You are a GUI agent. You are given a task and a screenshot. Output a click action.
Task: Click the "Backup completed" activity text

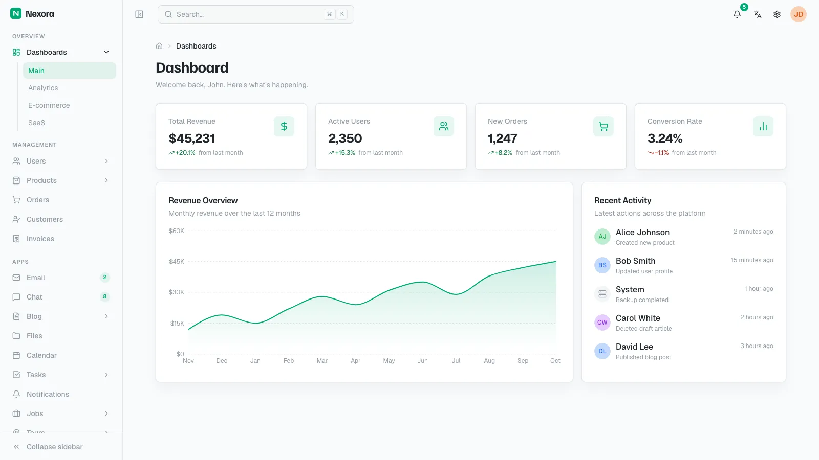pos(642,300)
